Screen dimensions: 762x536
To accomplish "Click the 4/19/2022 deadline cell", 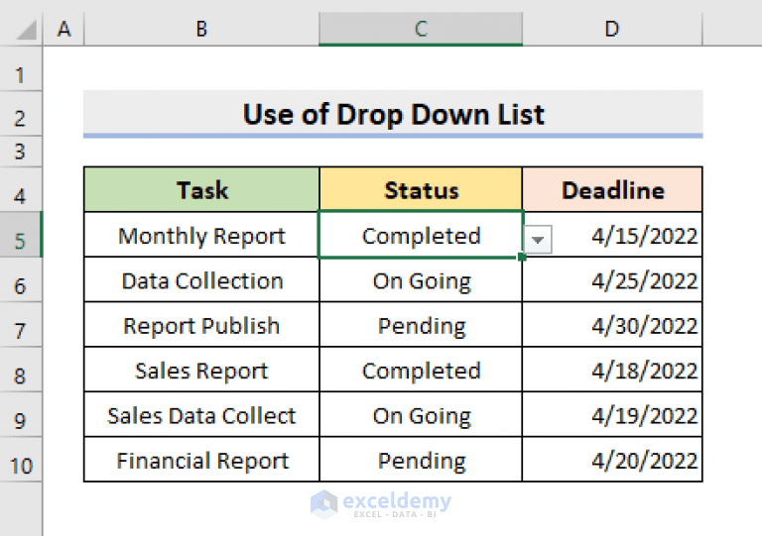I will coord(612,415).
